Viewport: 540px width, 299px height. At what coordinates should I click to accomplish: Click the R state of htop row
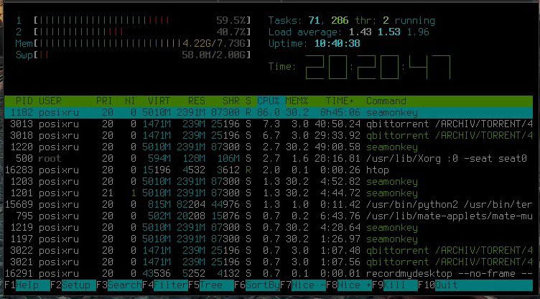pyautogui.click(x=248, y=170)
